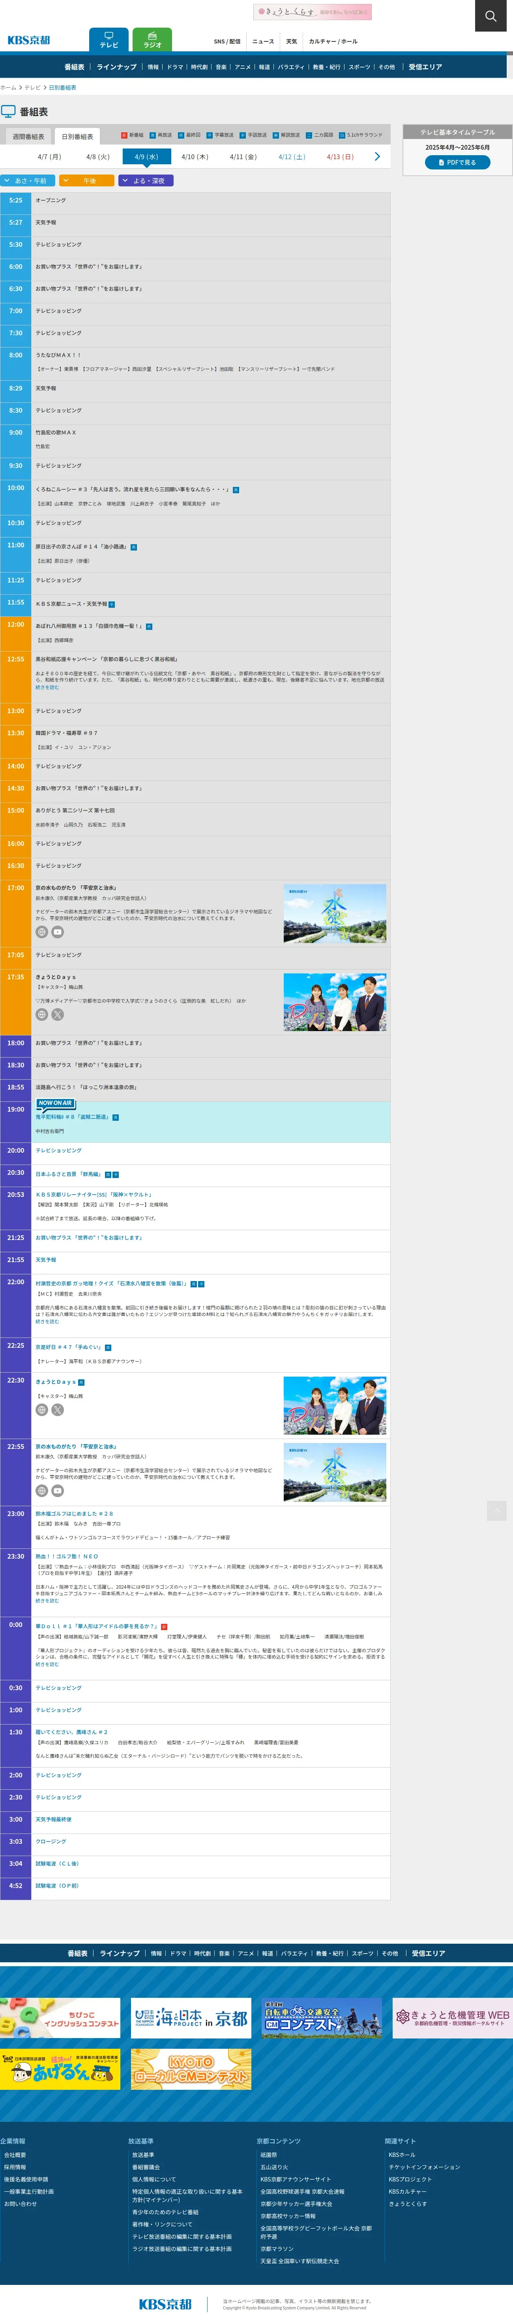513x2324 pixels.
Task: Open globe website icon in 17:00 京の水ものがたり row
Action: (x=41, y=932)
